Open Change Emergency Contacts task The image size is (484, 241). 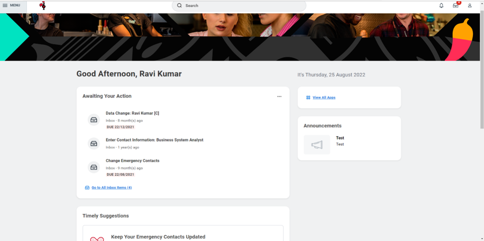(x=133, y=161)
